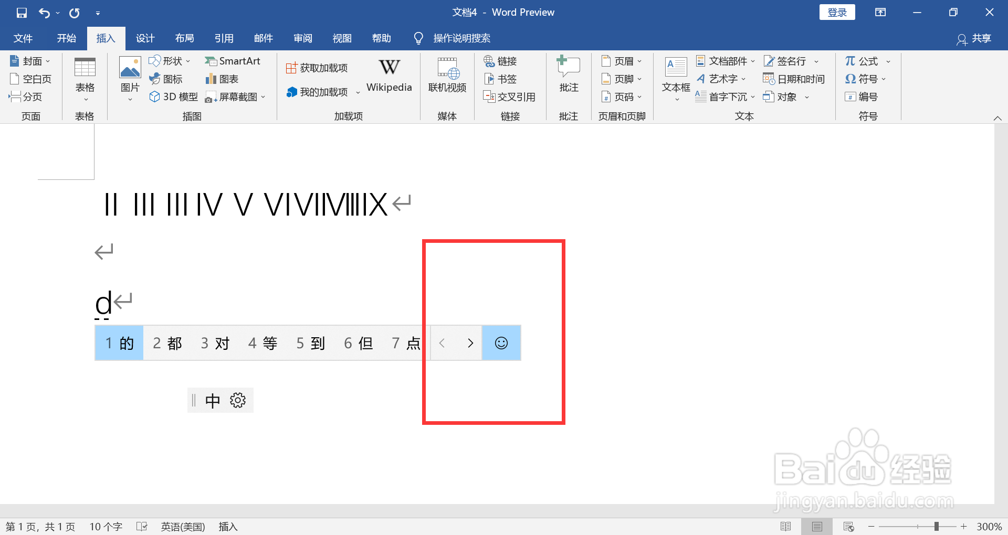Undo the last action

45,13
